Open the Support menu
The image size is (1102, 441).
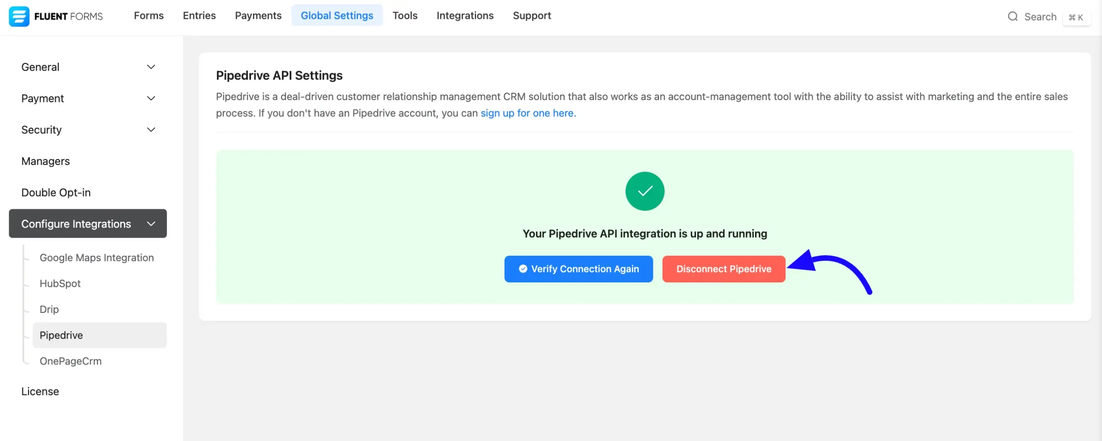tap(532, 15)
